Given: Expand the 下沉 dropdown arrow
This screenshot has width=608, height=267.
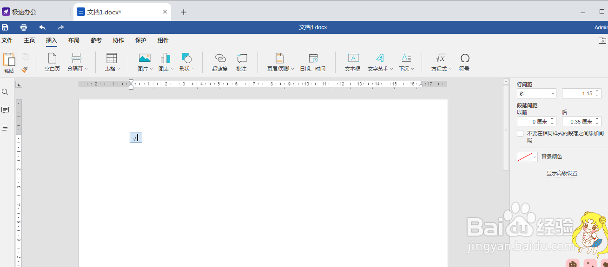Looking at the screenshot, I should point(412,69).
